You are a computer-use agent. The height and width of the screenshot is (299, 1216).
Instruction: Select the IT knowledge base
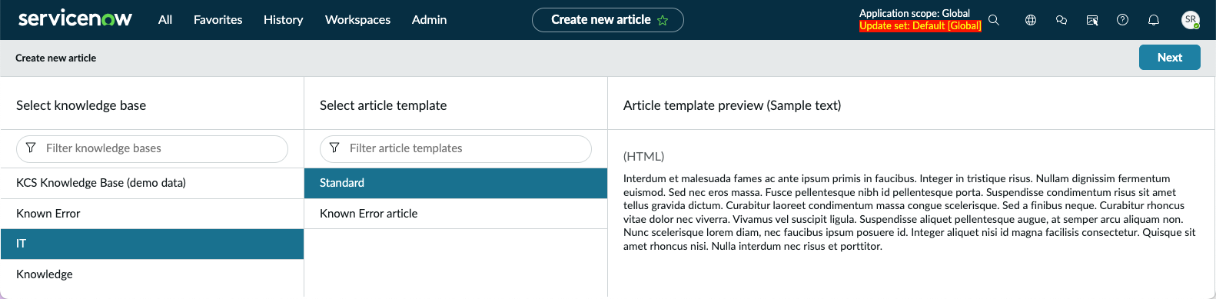point(152,244)
